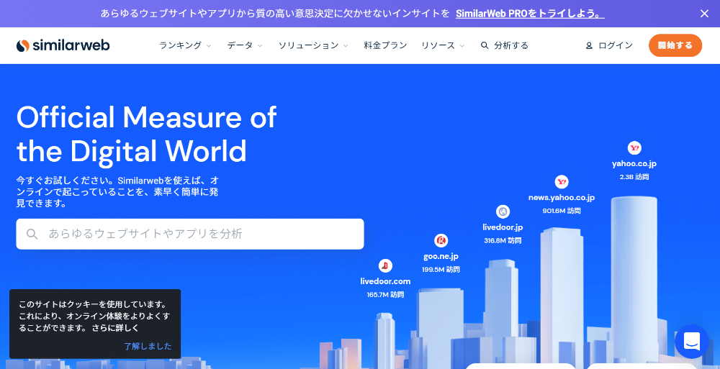Viewport: 720px width, 369px height.
Task: Click the livedoor.com logo icon
Action: (x=385, y=265)
